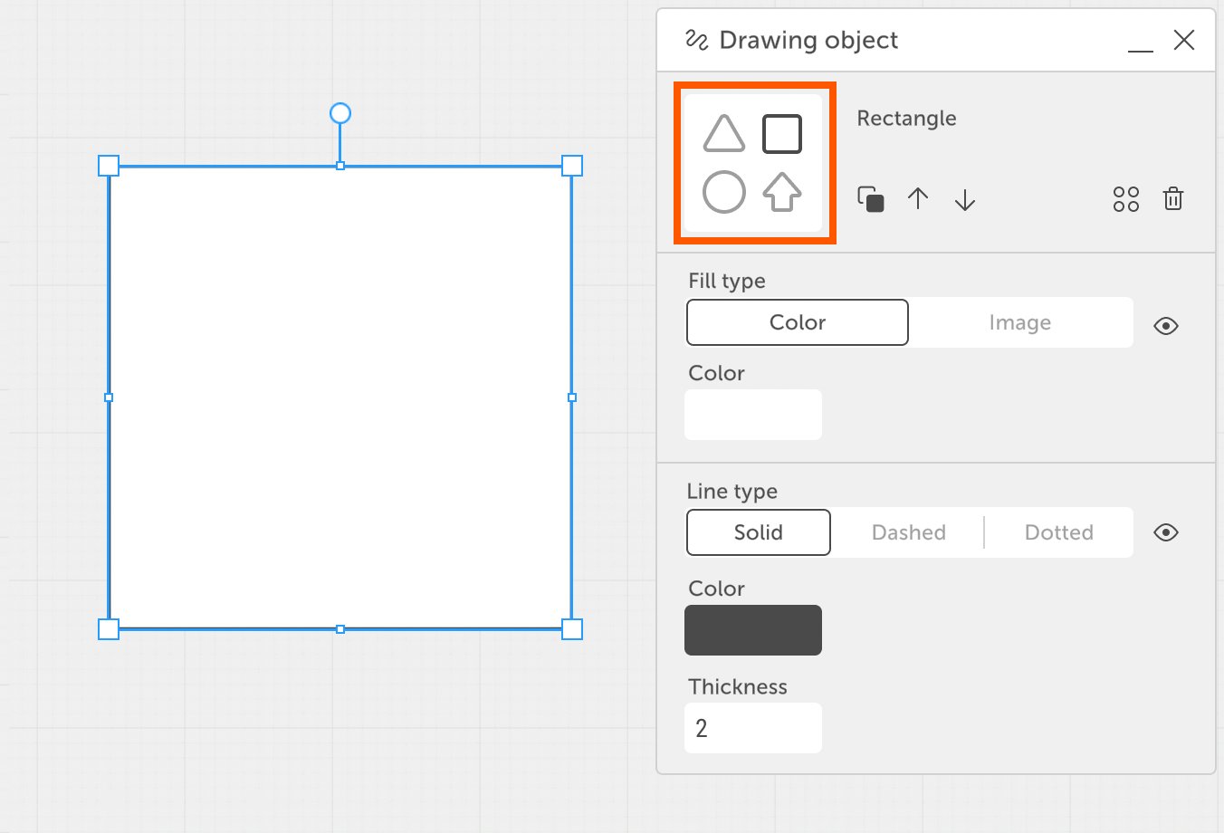
Task: Select Dashed line type
Action: coord(908,532)
